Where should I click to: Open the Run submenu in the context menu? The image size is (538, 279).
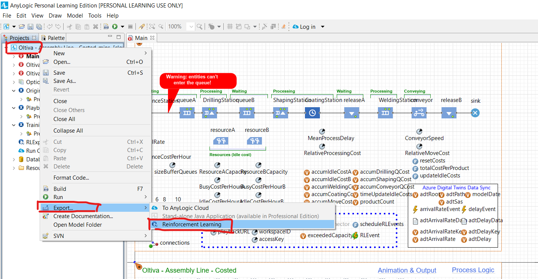pyautogui.click(x=96, y=197)
